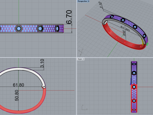Select the green clasp piece in Perspective viewport
This screenshot has width=153, height=115.
147,44
